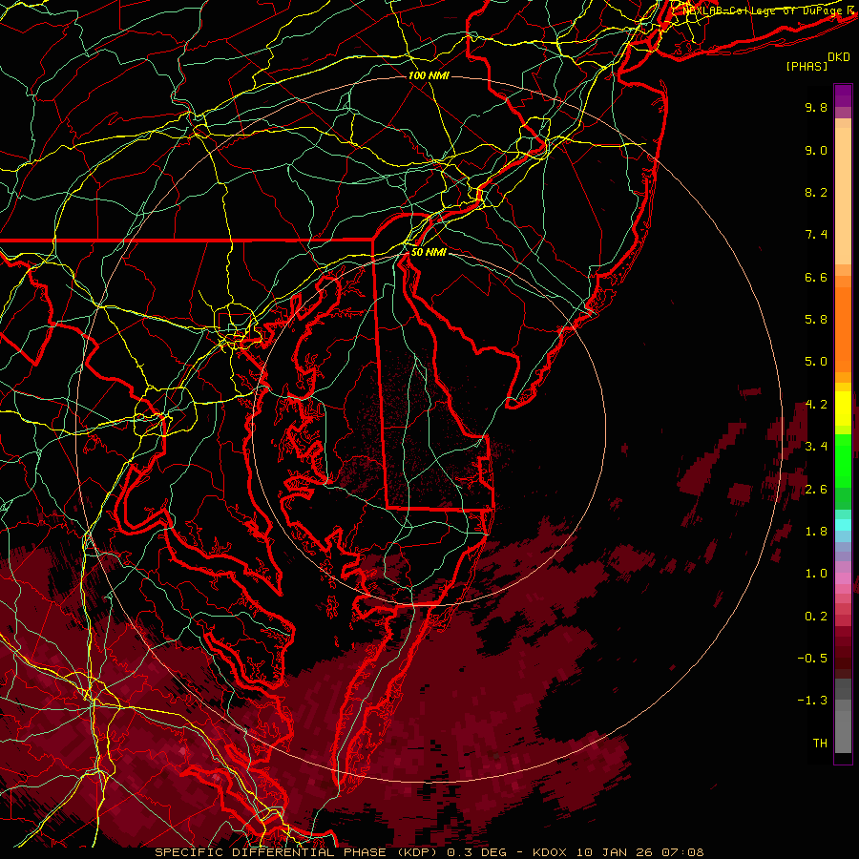Select the 9.8 value on the color scale
Viewport: 859px width, 859px height.
(816, 107)
